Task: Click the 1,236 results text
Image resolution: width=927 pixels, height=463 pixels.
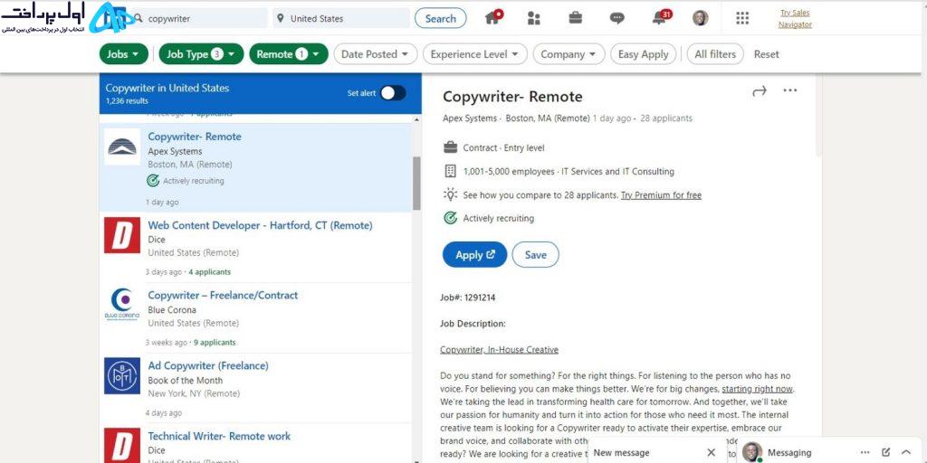Action: point(127,101)
